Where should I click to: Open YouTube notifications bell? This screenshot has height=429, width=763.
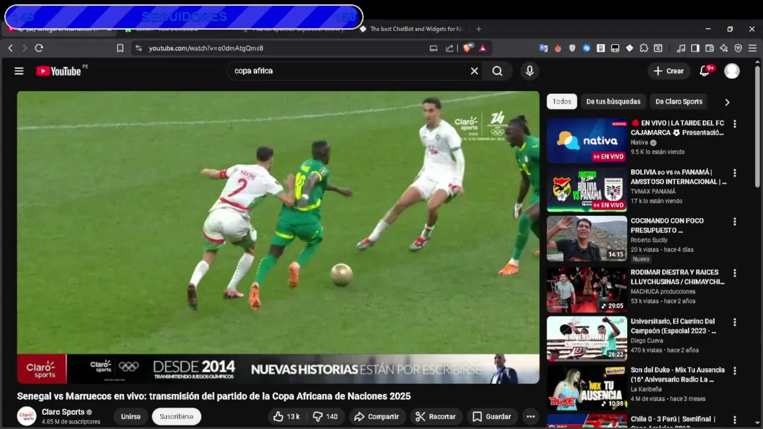[705, 71]
